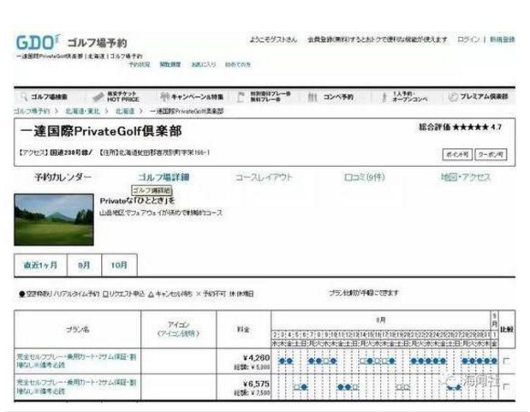Go to 北海道・東北 in the breadcrumb
Viewport: 530px width, 412px height.
(83, 111)
